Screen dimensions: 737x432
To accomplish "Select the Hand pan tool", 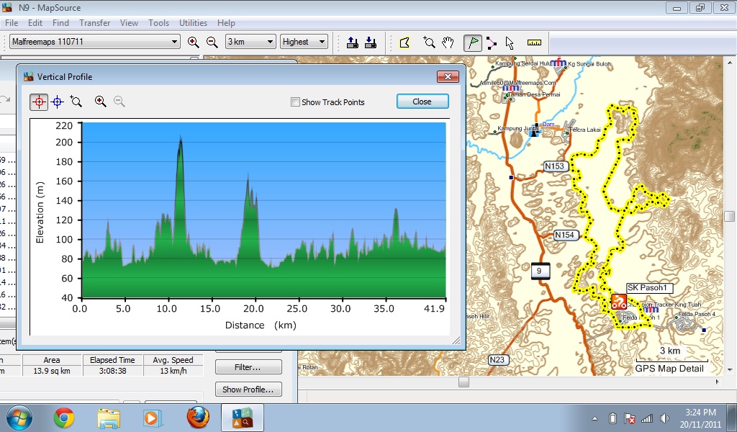I will (x=448, y=42).
